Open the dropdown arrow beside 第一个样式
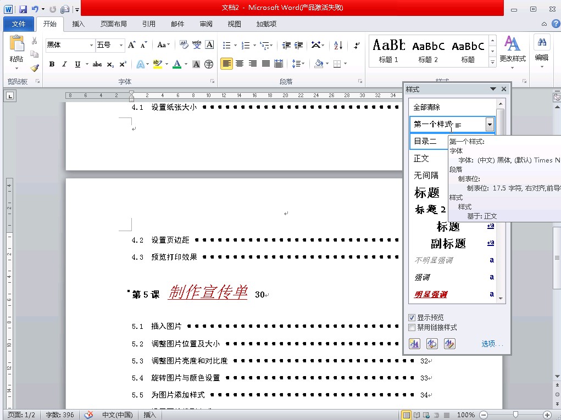561x420 pixels. 490,125
